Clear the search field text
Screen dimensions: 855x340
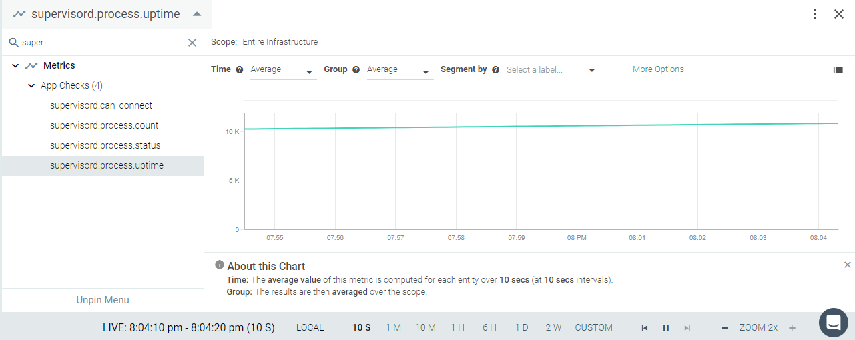click(x=192, y=43)
